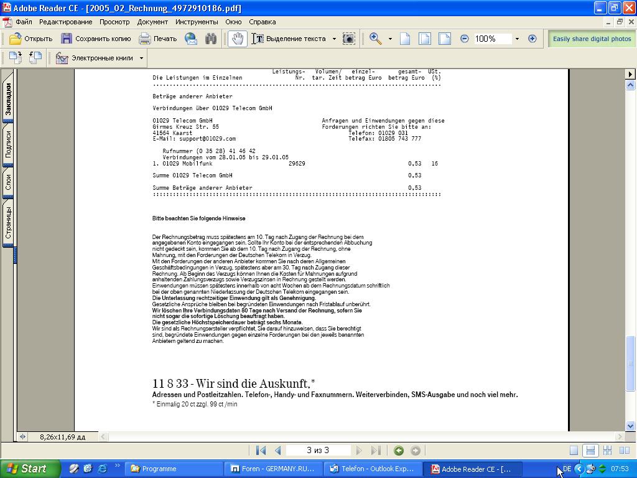Image resolution: width=637 pixels, height=478 pixels.
Task: Select the Hand tool
Action: pyautogui.click(x=237, y=39)
